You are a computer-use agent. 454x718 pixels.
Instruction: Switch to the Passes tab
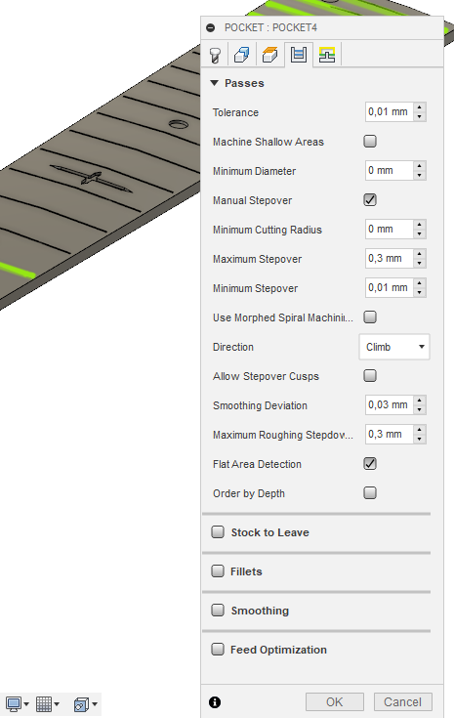tap(299, 55)
